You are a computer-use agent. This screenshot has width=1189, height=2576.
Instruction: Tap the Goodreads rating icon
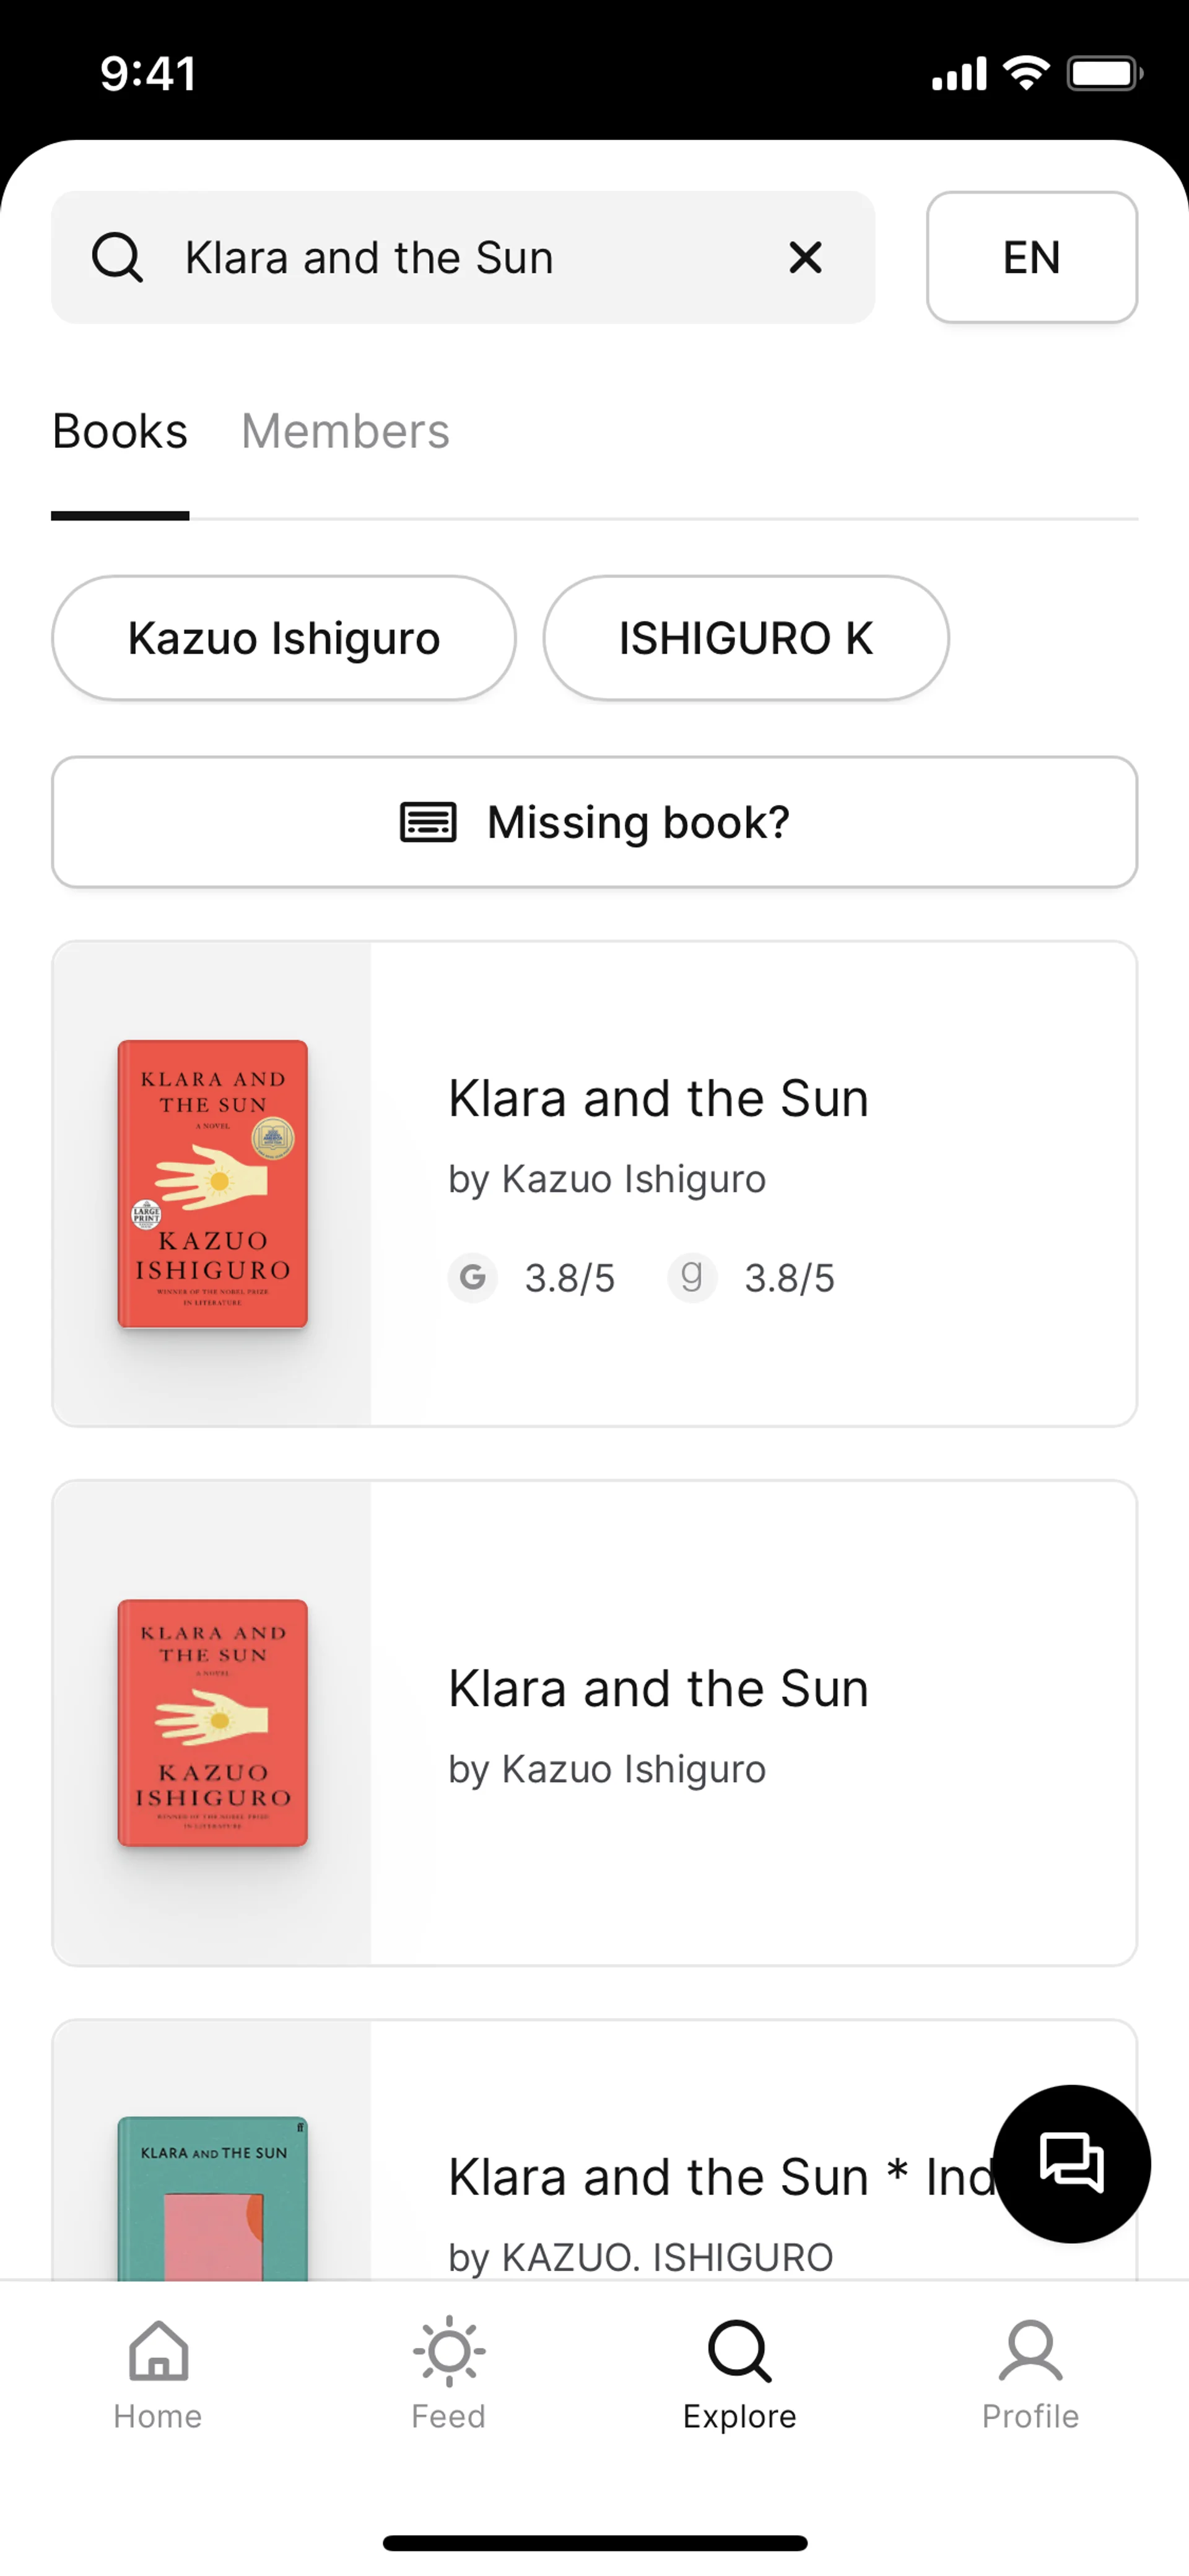point(692,1277)
